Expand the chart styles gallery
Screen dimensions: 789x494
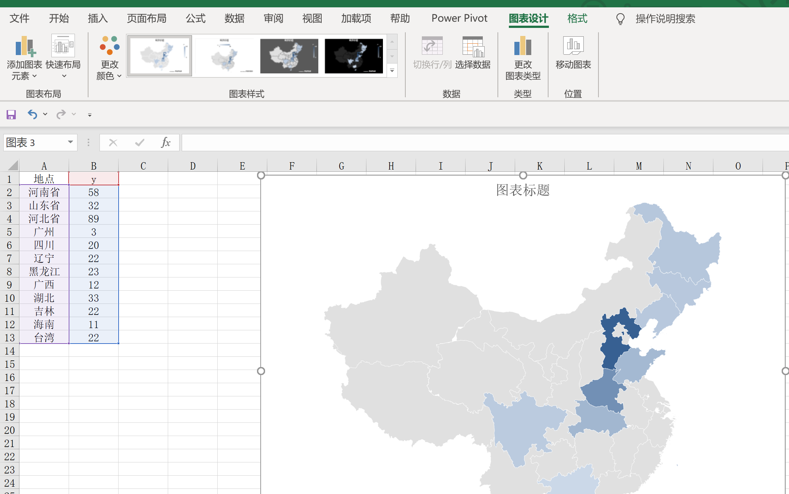pyautogui.click(x=392, y=71)
